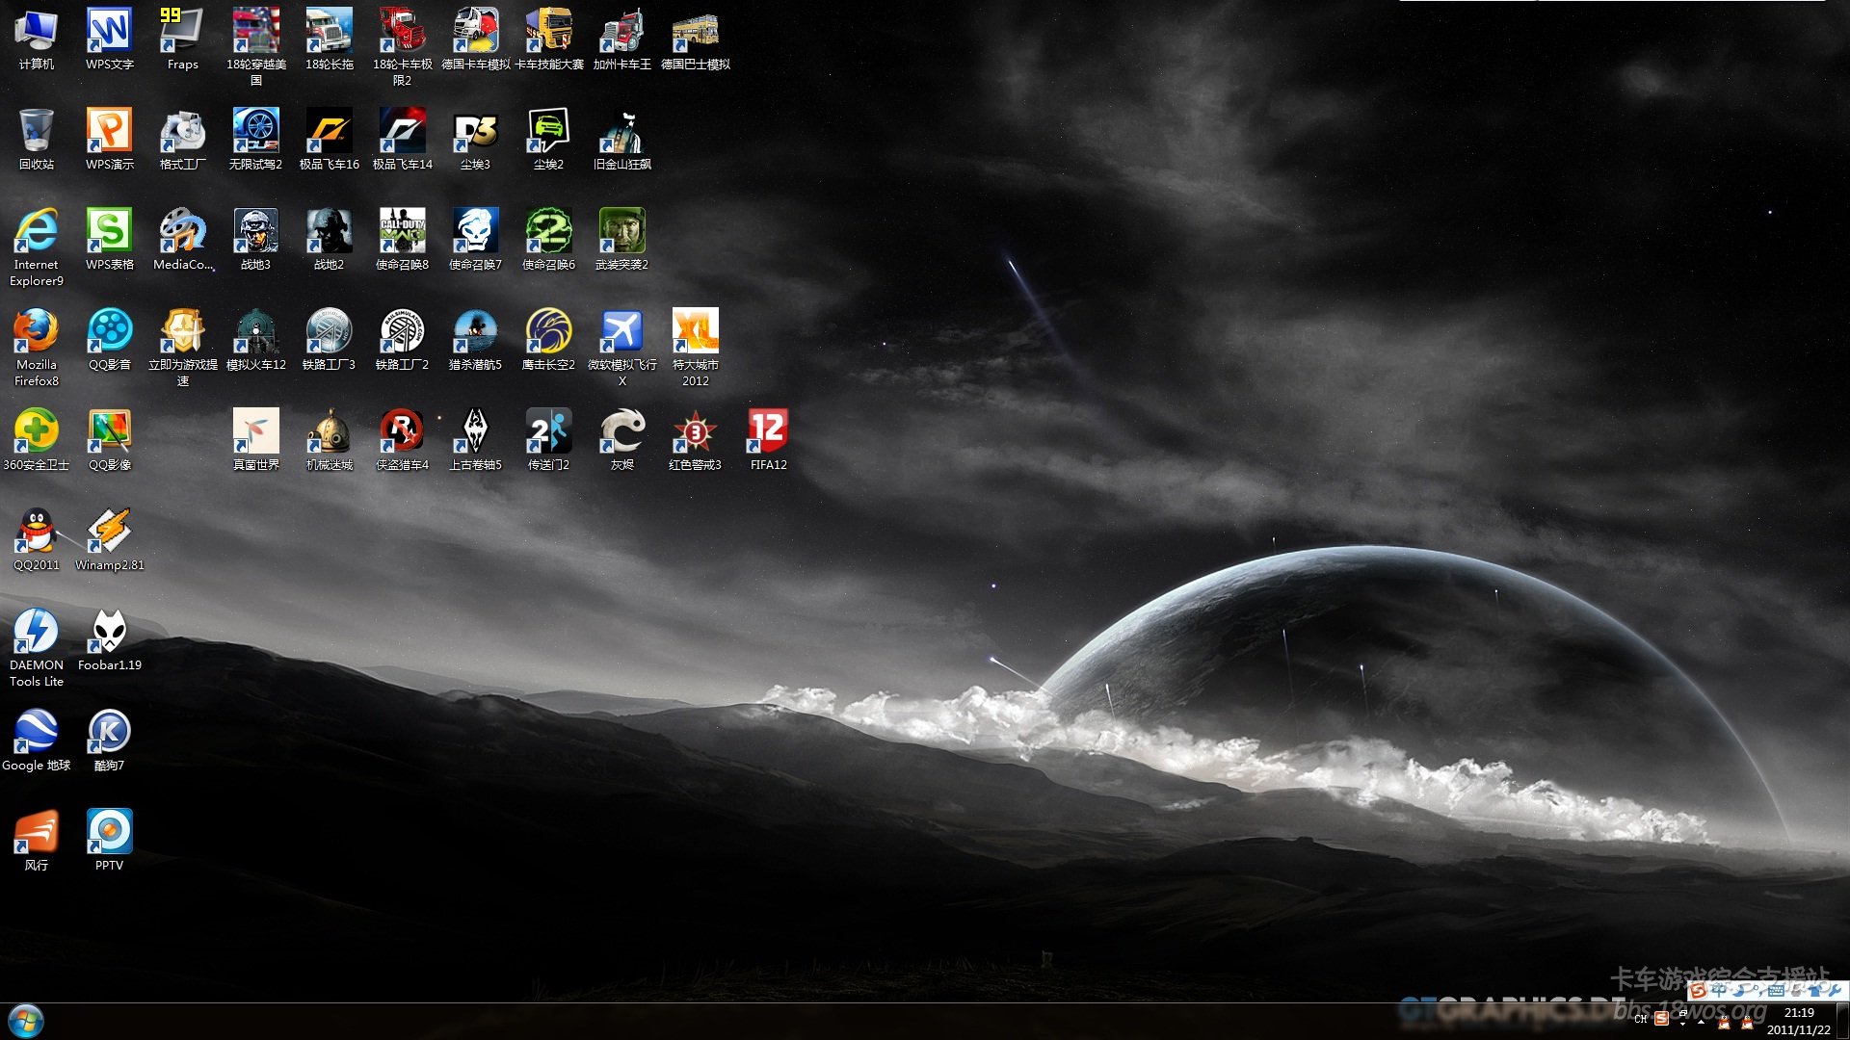Open language bar options small arrow
Image resolution: width=1850 pixels, height=1040 pixels.
pyautogui.click(x=1682, y=1025)
